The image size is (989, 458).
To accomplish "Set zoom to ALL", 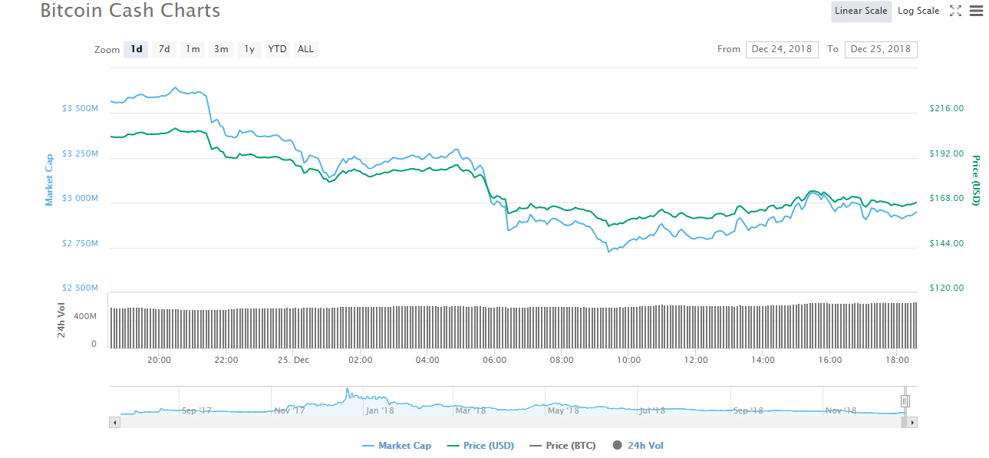I will pyautogui.click(x=305, y=49).
